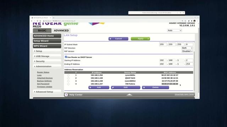Close the NETGEAR browser tab
Screen dimensions: 227x127
point(50,18)
